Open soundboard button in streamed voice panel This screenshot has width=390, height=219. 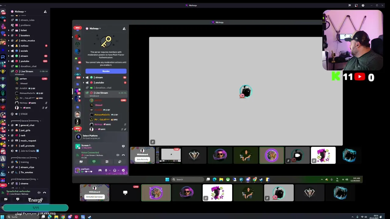(120, 162)
